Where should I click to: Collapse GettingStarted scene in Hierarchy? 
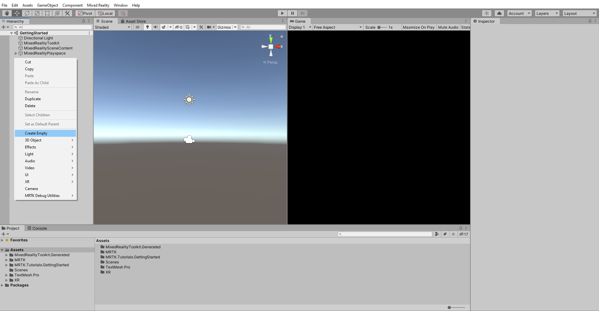[x=12, y=33]
